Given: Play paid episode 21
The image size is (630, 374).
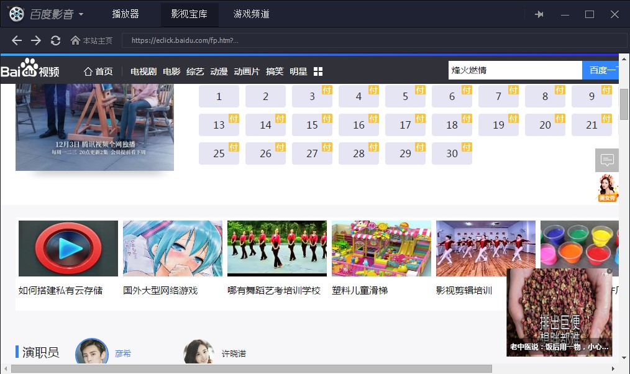Looking at the screenshot, I should [x=592, y=125].
